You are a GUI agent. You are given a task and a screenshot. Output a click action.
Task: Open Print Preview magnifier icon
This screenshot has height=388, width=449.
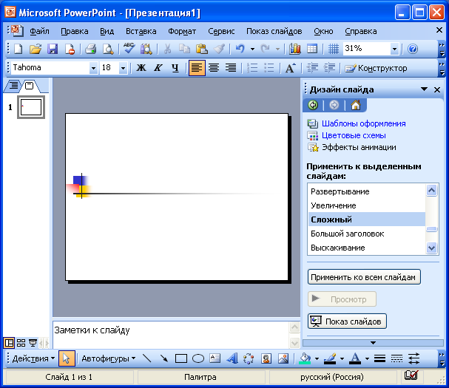pyautogui.click(x=108, y=49)
